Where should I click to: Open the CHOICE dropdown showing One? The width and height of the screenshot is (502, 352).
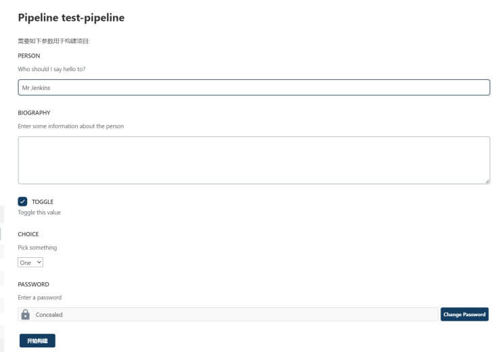[x=30, y=263]
